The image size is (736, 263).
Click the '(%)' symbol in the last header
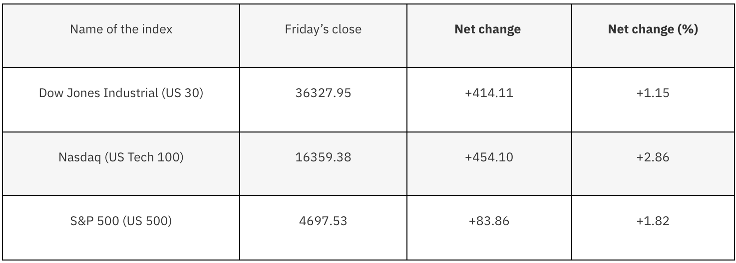tap(688, 29)
